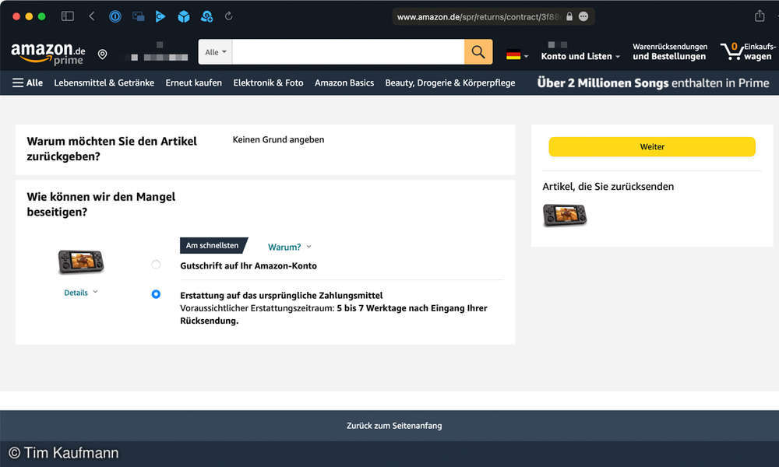The image size is (779, 467).
Task: Reload the page via refresh icon
Action: click(228, 16)
